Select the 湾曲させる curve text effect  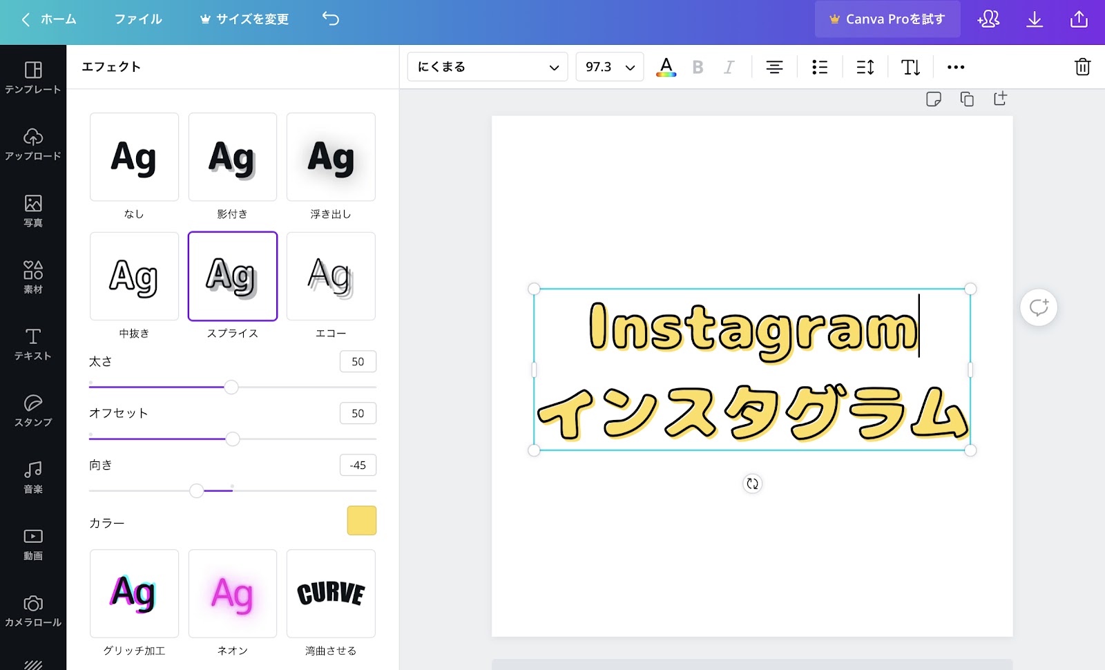[x=331, y=594]
